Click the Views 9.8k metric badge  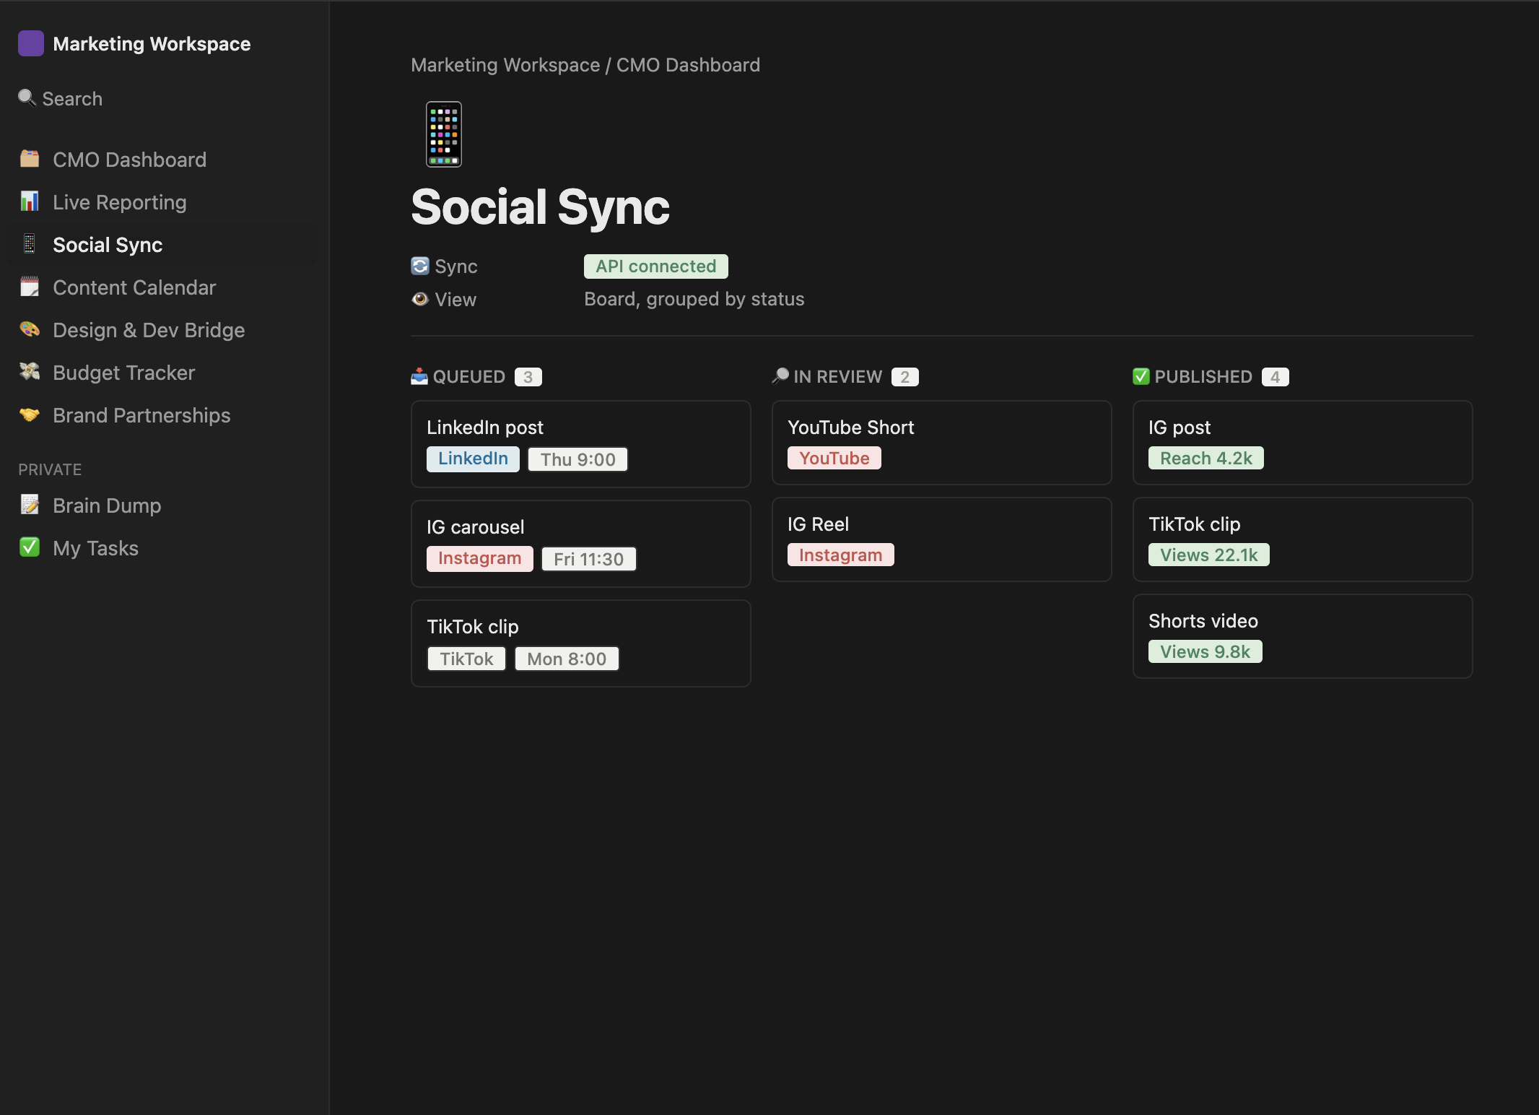[x=1206, y=652]
